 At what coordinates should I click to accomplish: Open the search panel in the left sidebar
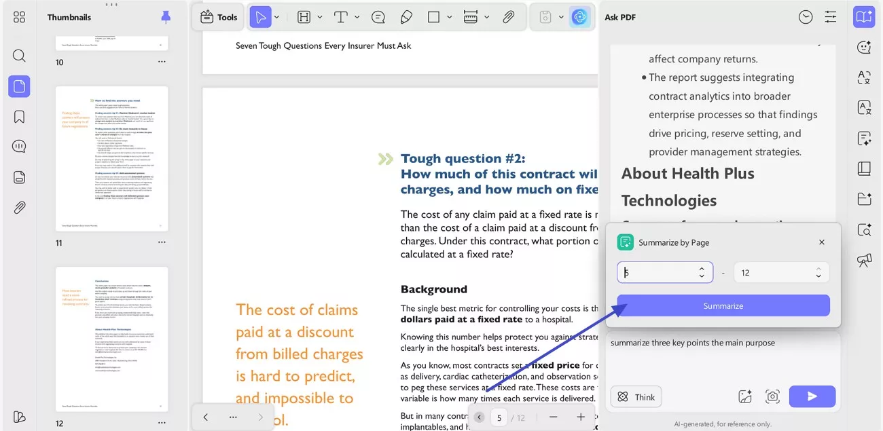coord(18,55)
